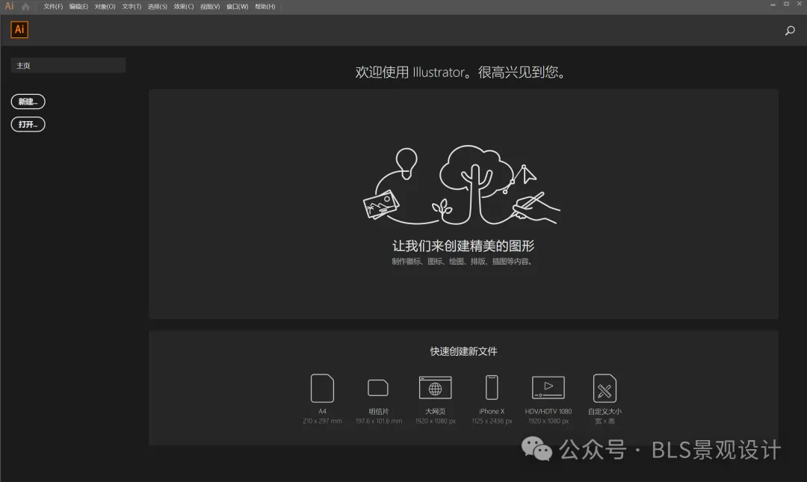Click the 新建... button

point(28,102)
